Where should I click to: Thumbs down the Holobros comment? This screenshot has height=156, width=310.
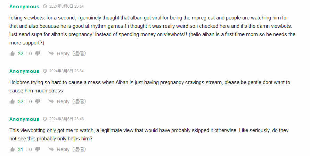pyautogui.click(x=38, y=101)
